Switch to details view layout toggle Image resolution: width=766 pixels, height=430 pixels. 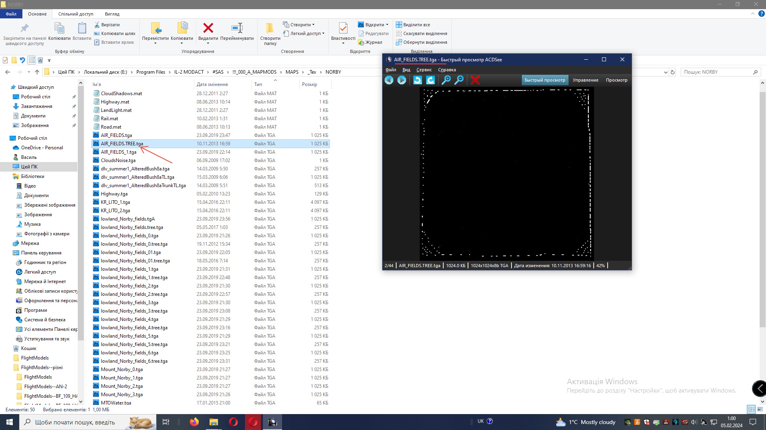pos(751,409)
